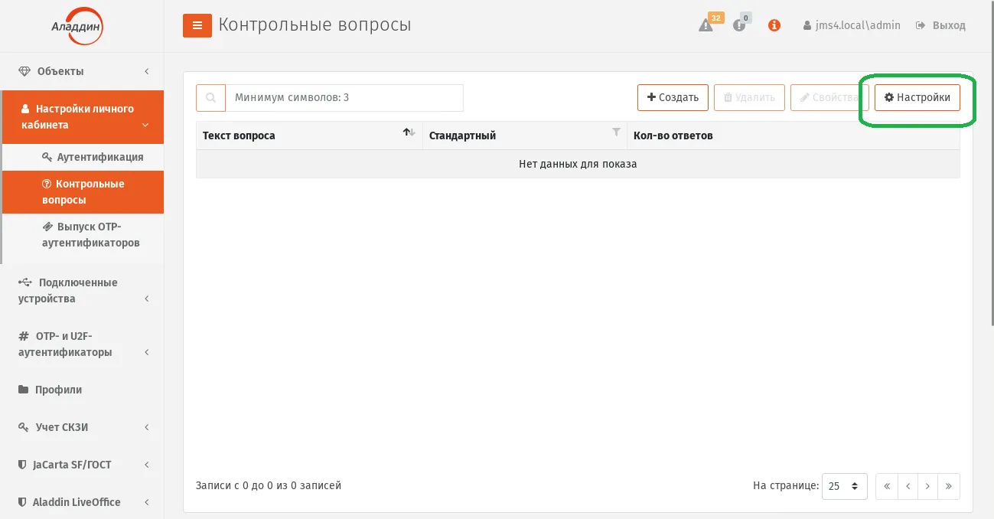994x519 pixels.
Task: Open the records per page dropdown
Action: (844, 486)
